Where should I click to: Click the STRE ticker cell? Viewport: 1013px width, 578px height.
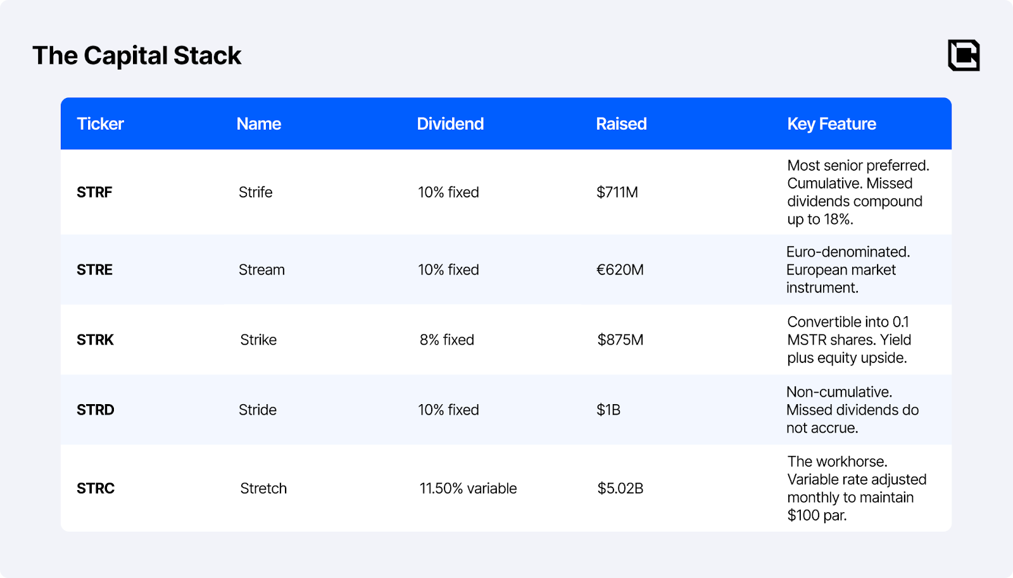(x=94, y=270)
